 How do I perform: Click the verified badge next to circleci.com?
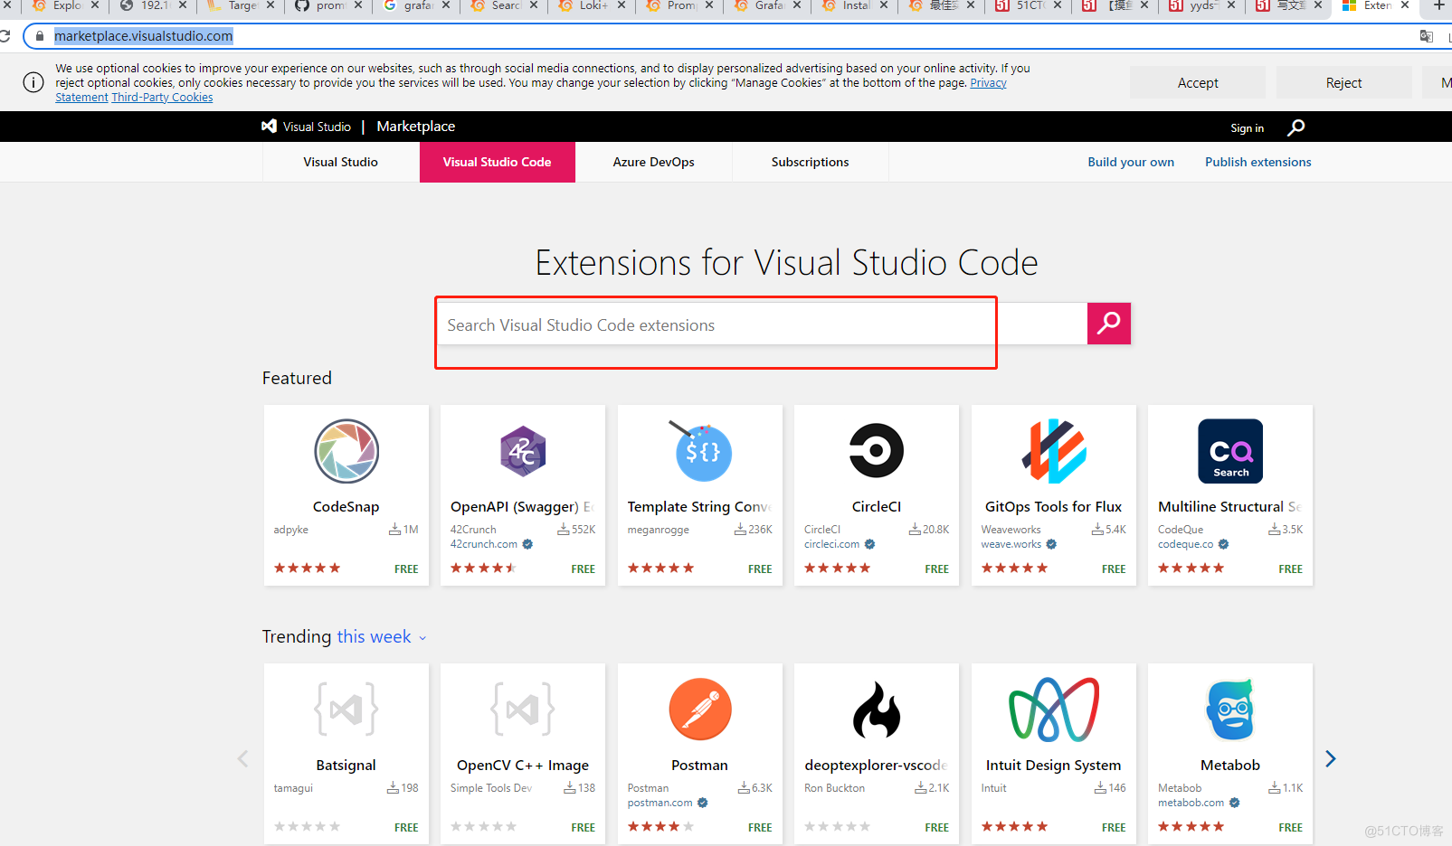[x=869, y=544]
